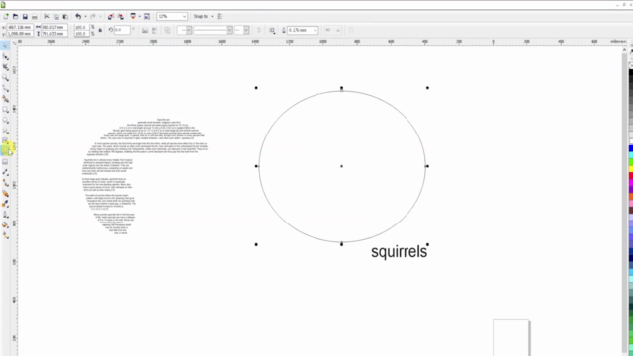Mirror the selection horizontally
This screenshot has height=356, width=633.
[x=145, y=30]
